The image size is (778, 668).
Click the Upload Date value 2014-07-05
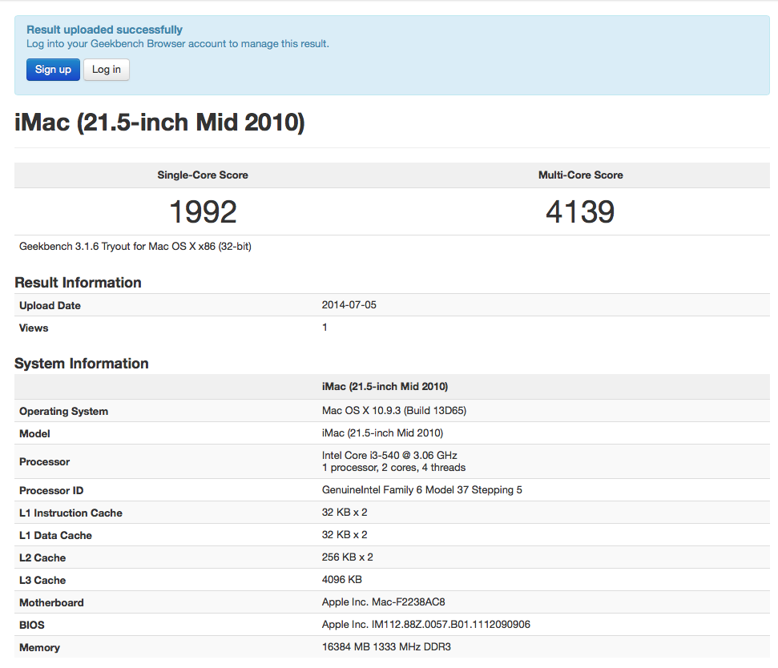pyautogui.click(x=349, y=305)
